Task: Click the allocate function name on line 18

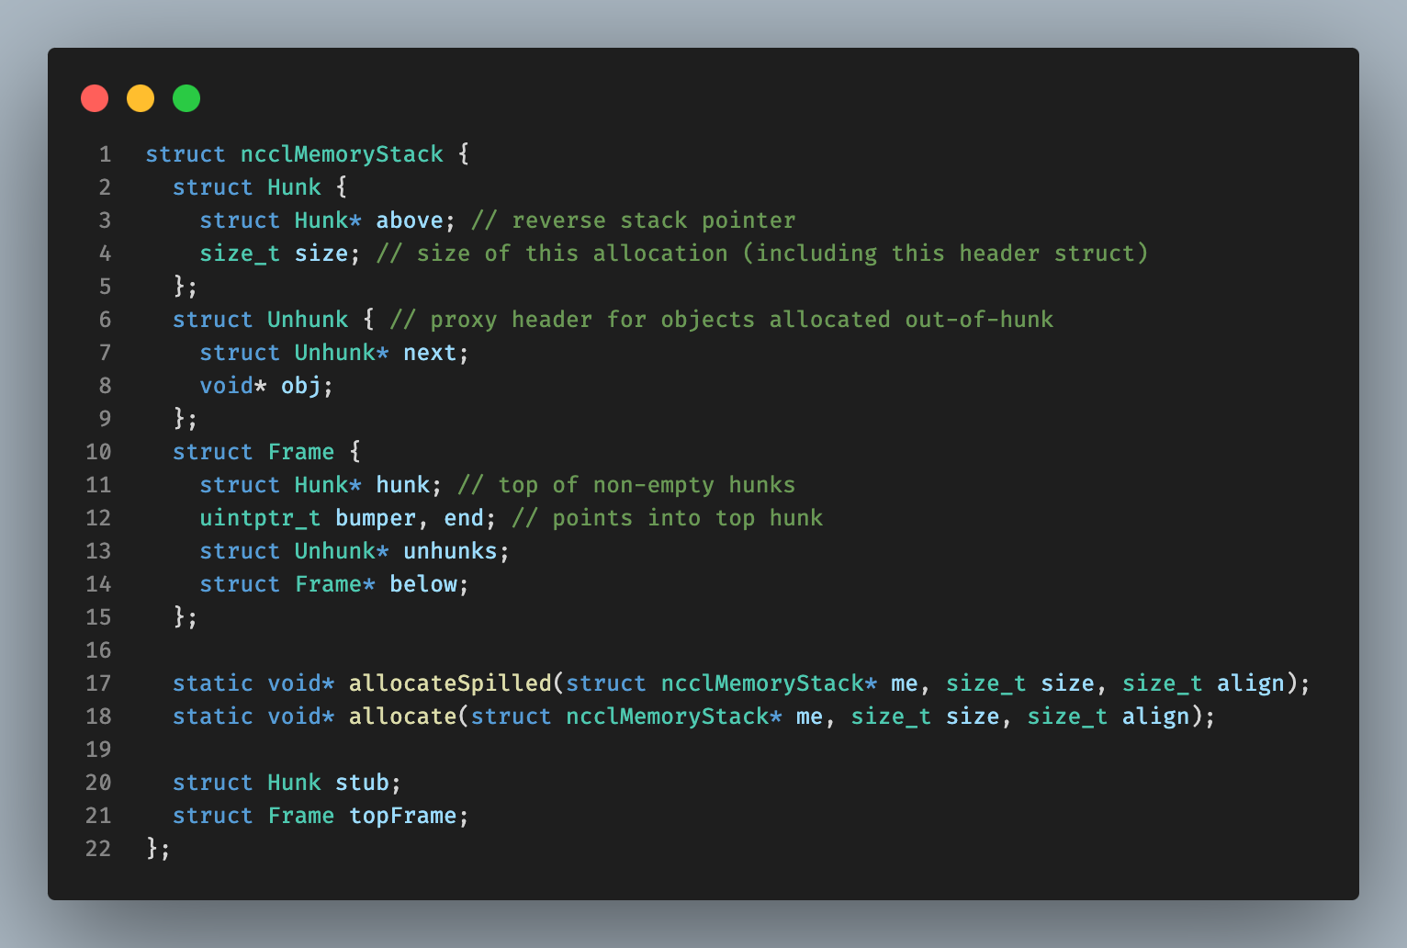Action: (x=402, y=717)
